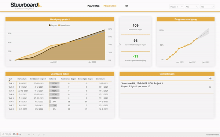This screenshot has width=220, height=137.
Task: Click first data point on prognose line
Action: click(167, 60)
